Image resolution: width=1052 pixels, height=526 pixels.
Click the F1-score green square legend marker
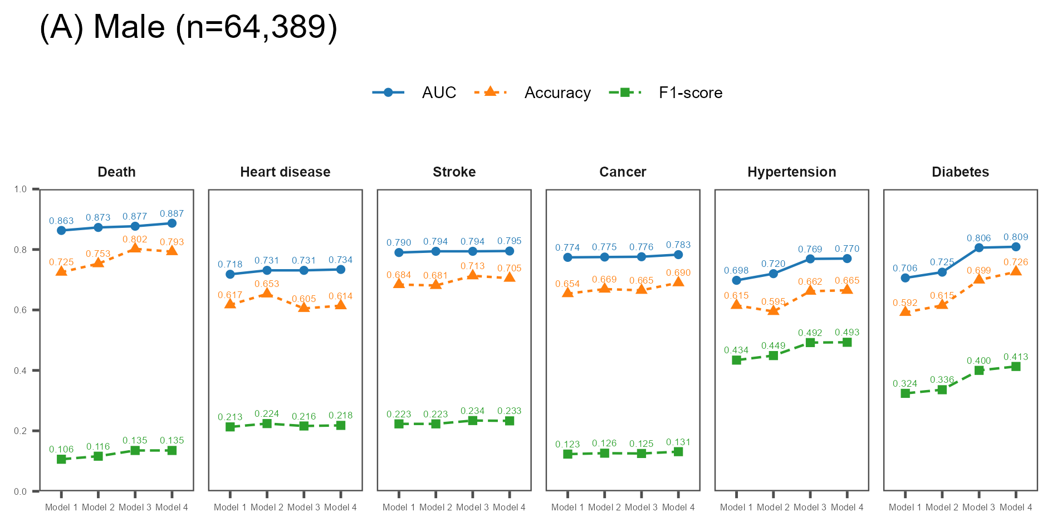point(625,92)
